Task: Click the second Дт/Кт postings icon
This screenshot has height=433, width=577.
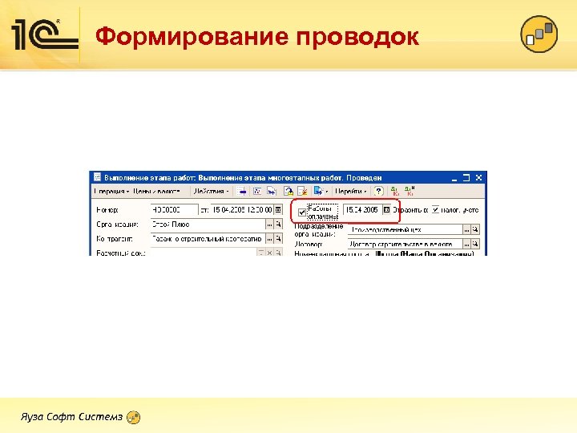Action: (x=410, y=191)
